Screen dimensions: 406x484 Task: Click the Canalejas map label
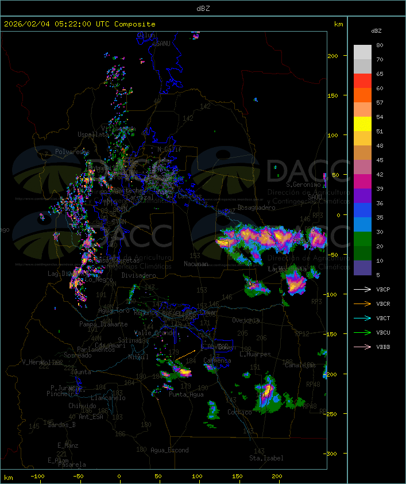coord(300,365)
